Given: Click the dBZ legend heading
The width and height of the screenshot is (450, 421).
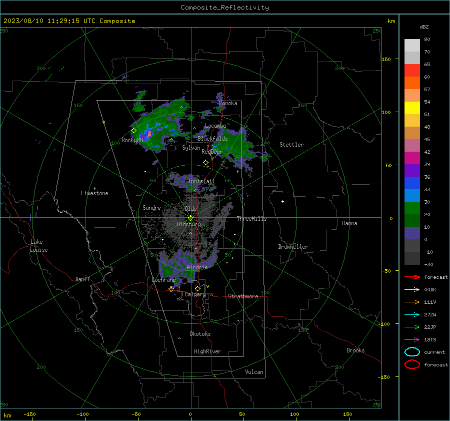Looking at the screenshot, I should pyautogui.click(x=424, y=27).
